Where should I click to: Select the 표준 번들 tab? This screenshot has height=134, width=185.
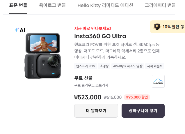pyautogui.click(x=18, y=5)
